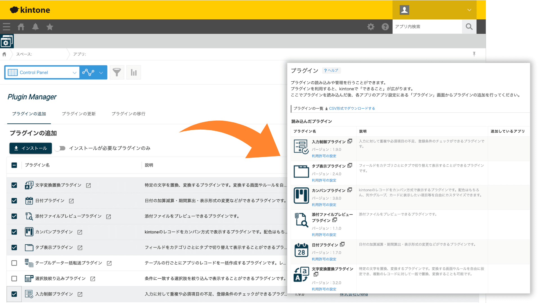Click the small home breadcrumb icon
The width and height of the screenshot is (540, 303).
tap(4, 54)
